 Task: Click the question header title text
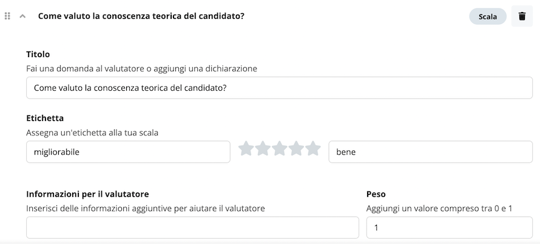click(x=141, y=16)
